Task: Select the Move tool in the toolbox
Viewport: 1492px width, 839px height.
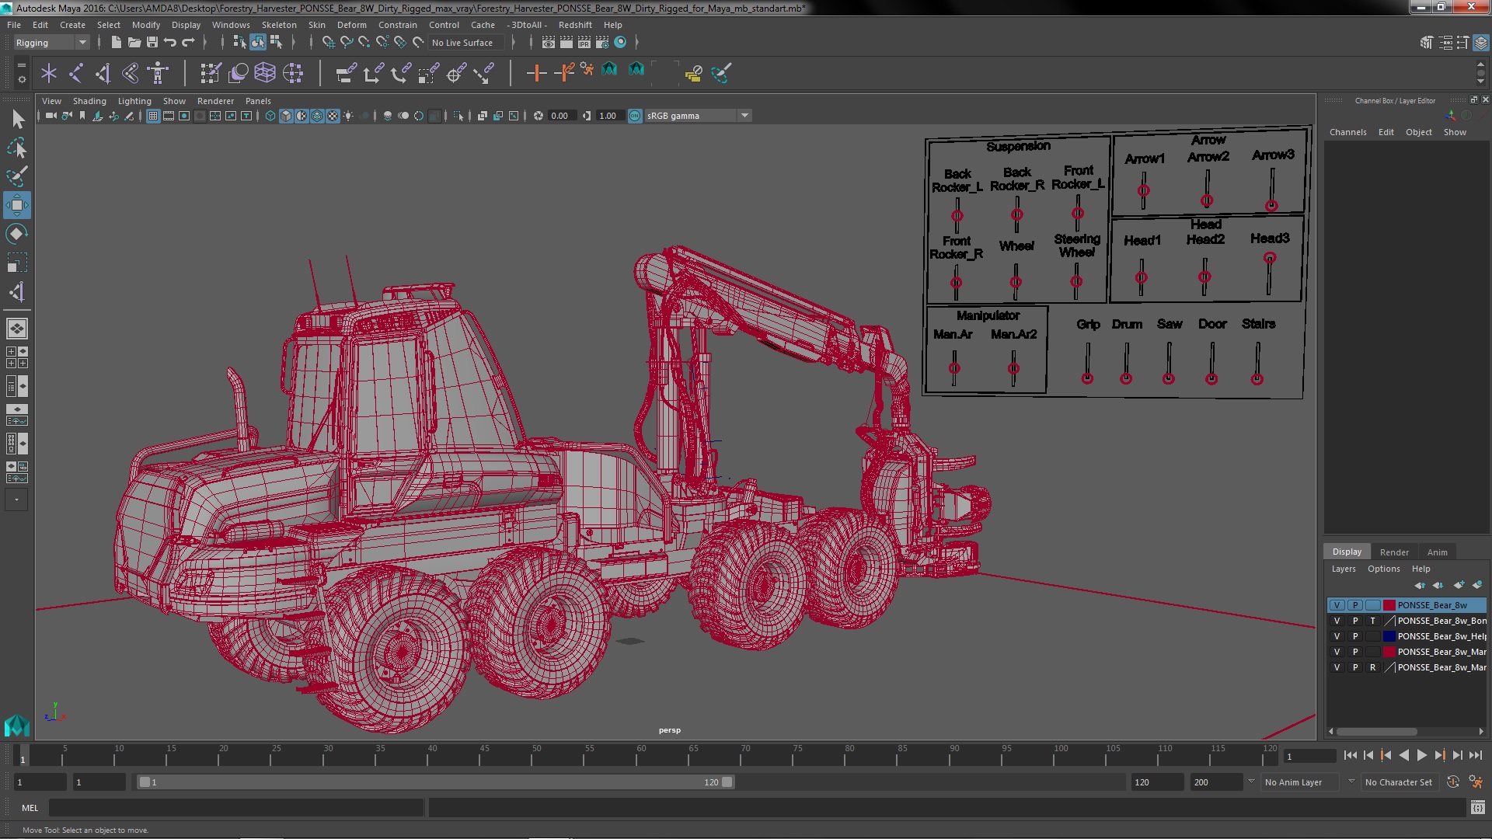Action: point(16,205)
